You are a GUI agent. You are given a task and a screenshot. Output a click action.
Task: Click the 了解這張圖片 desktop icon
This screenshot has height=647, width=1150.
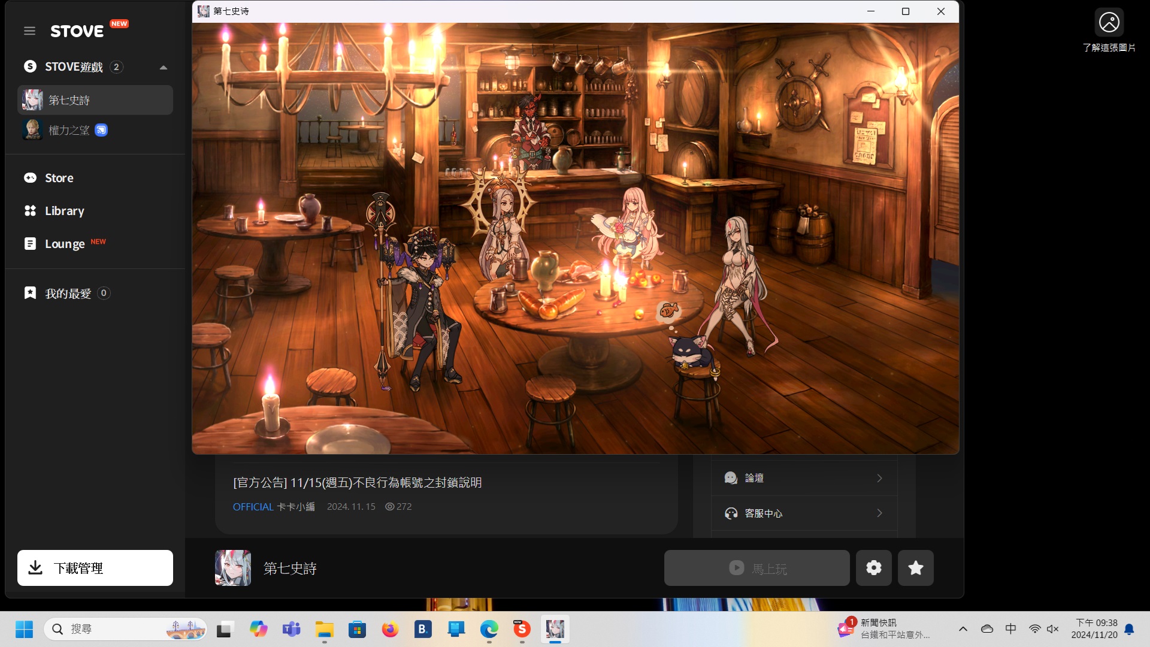[1109, 31]
